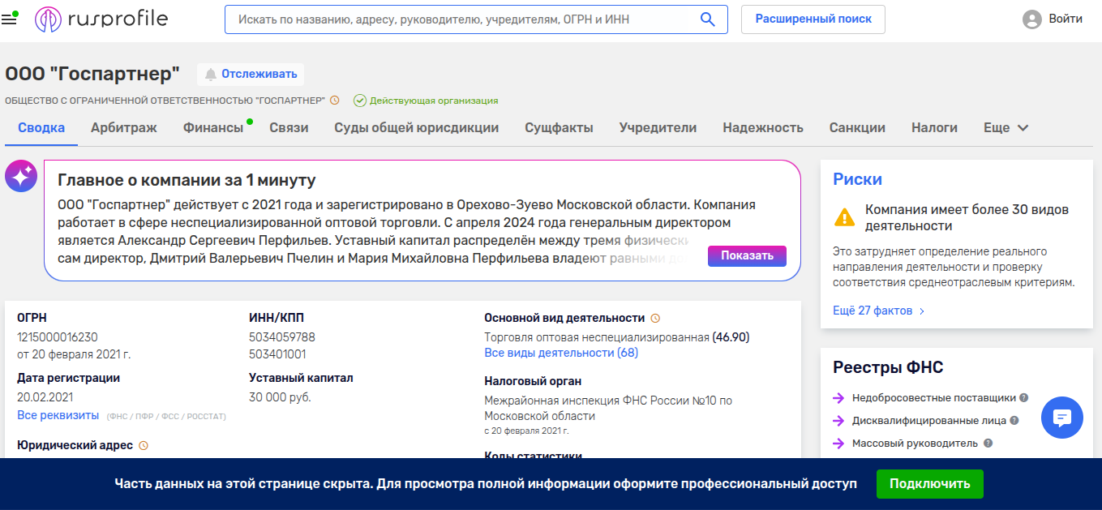Click the Rusprofile logo
Image resolution: width=1102 pixels, height=510 pixels.
coord(97,19)
